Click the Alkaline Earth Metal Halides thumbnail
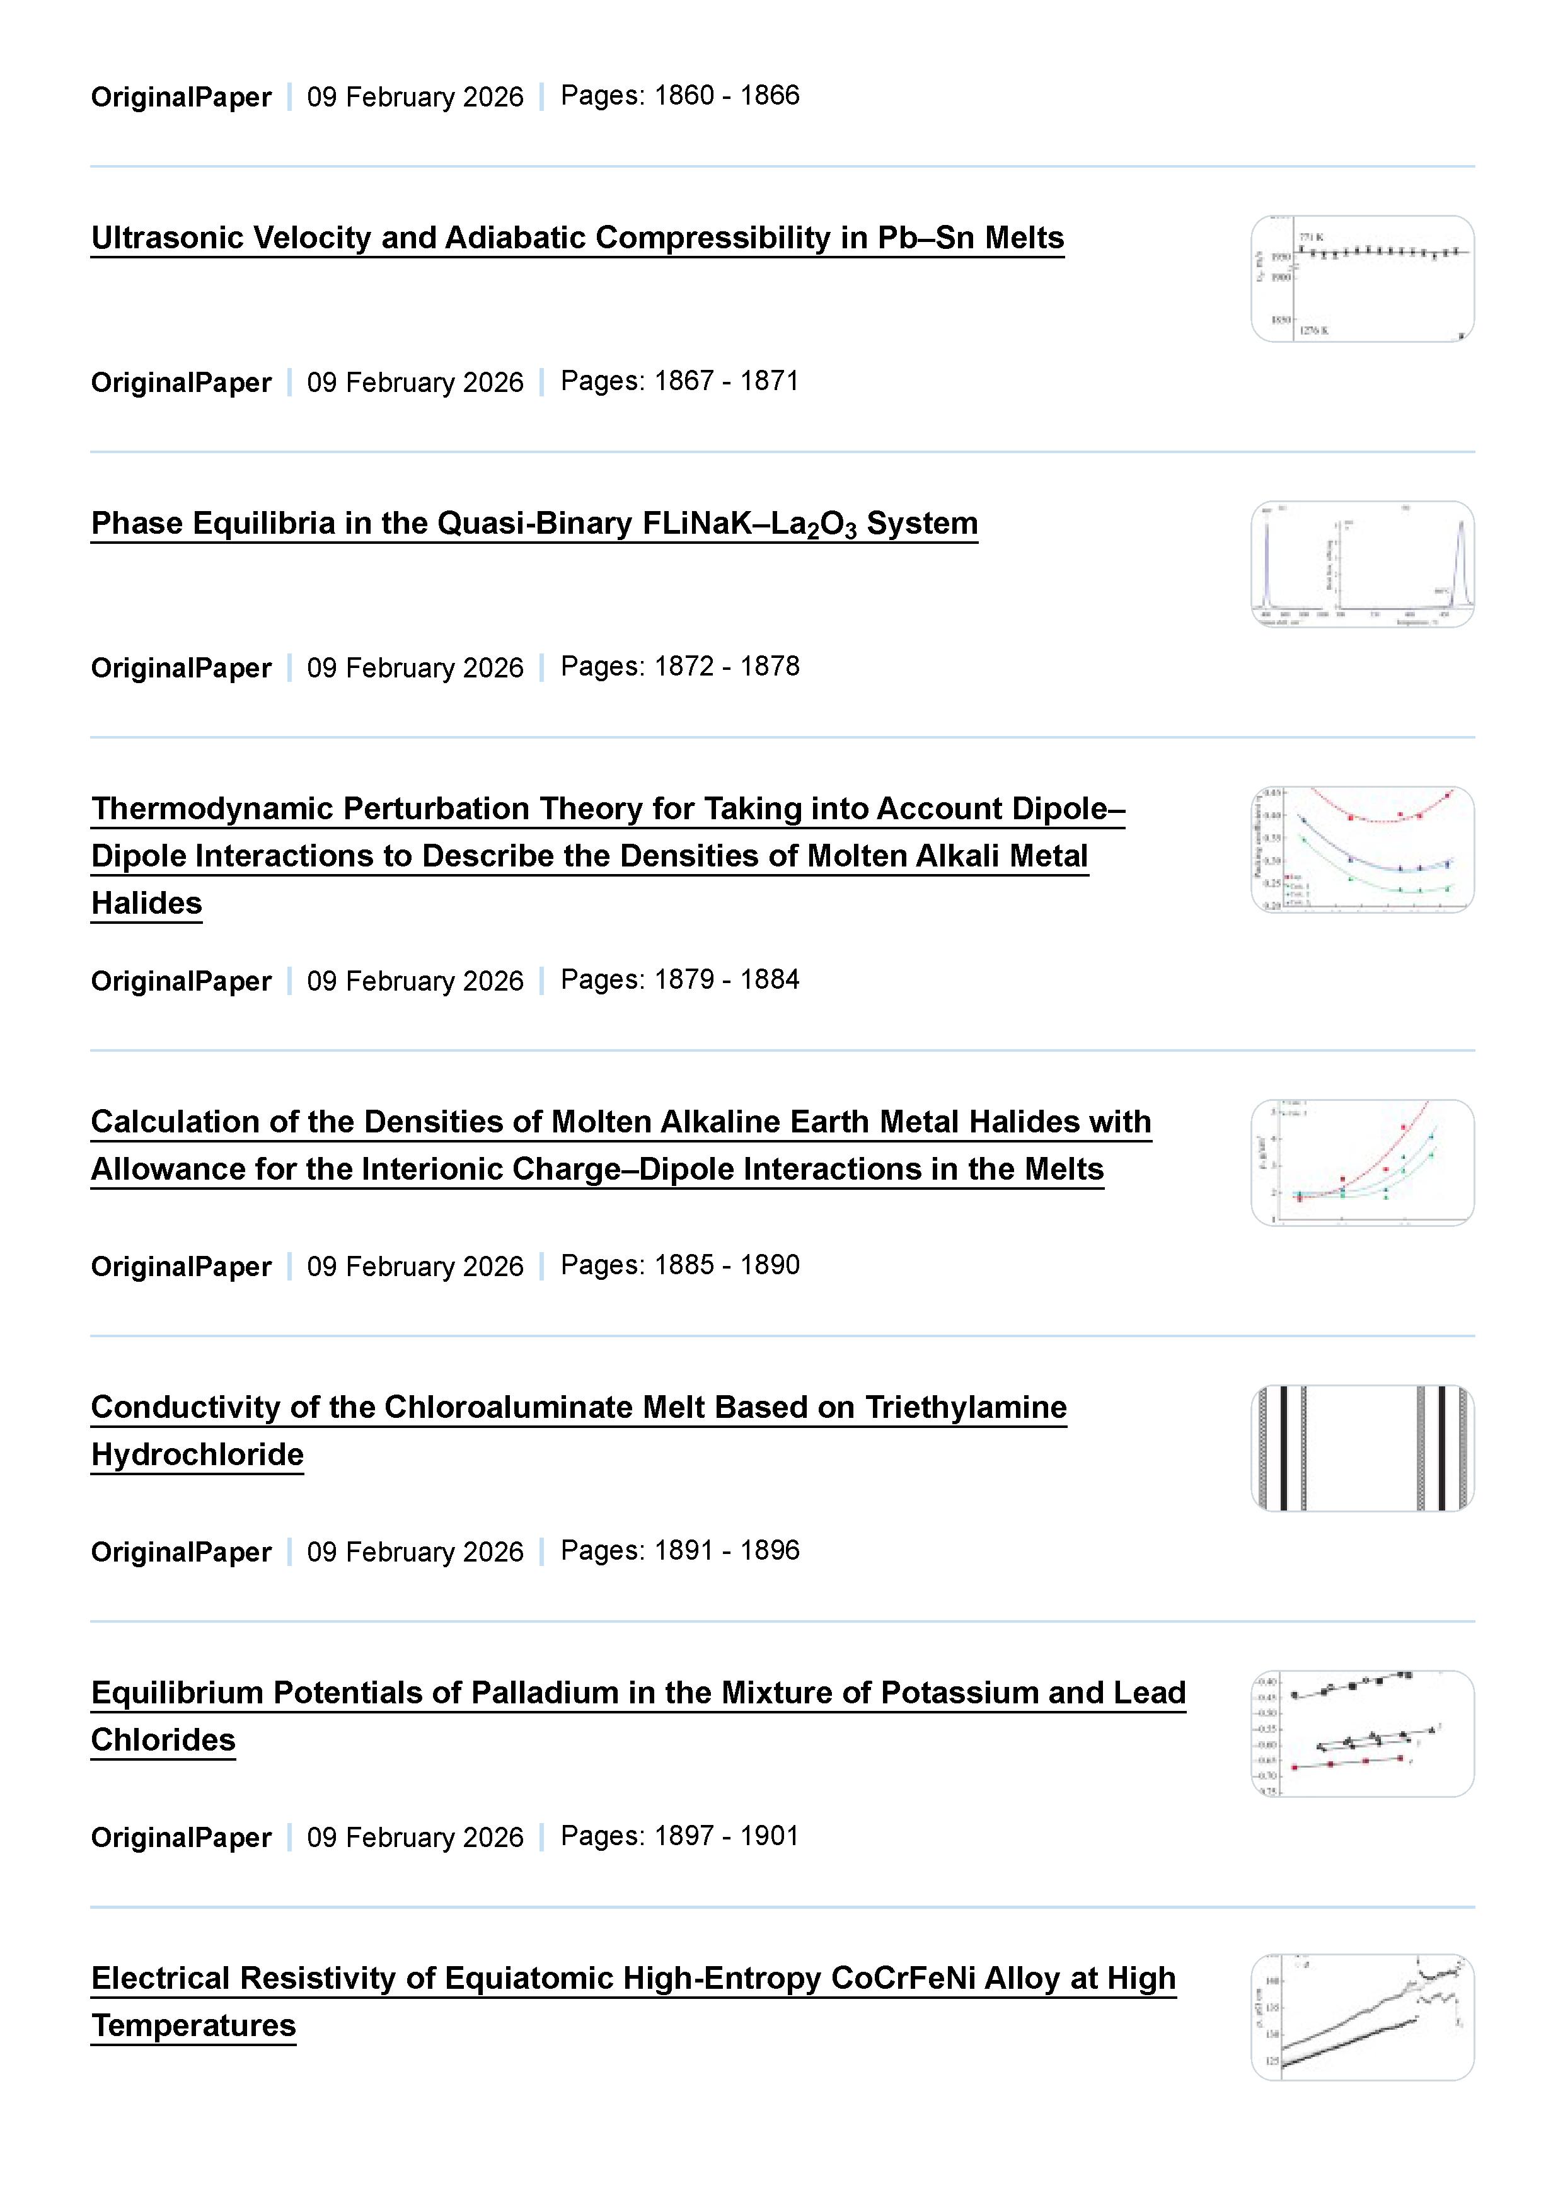 point(1361,1163)
